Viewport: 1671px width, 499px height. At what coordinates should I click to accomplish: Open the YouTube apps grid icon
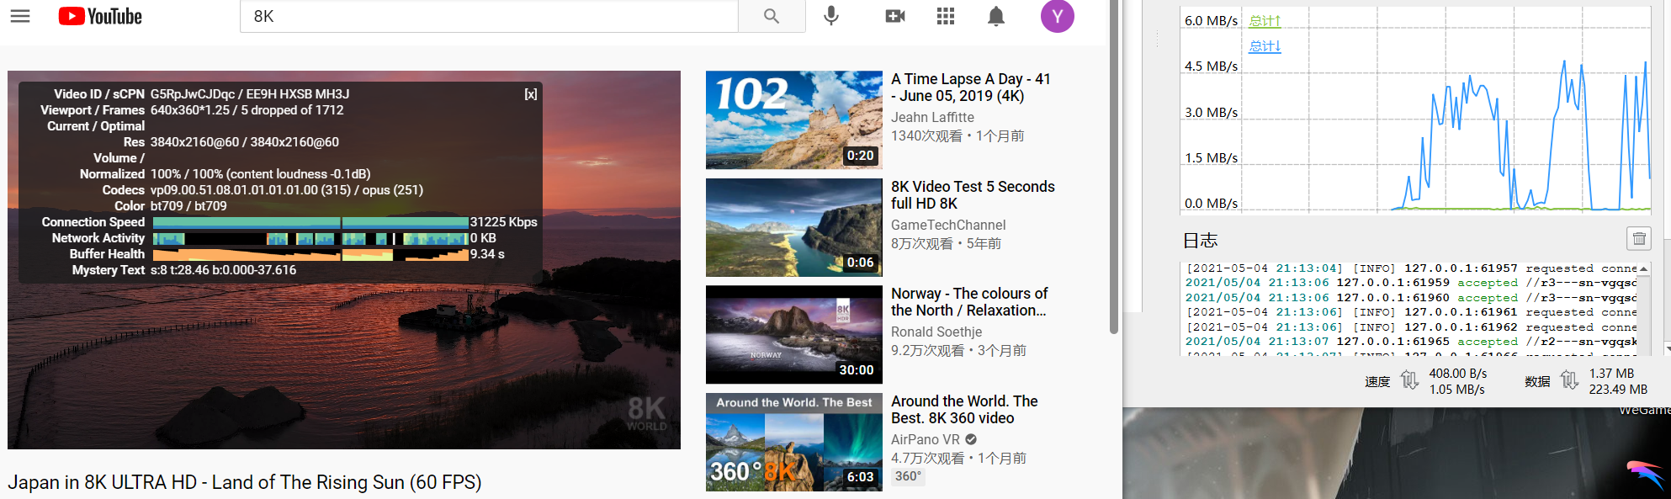coord(946,16)
